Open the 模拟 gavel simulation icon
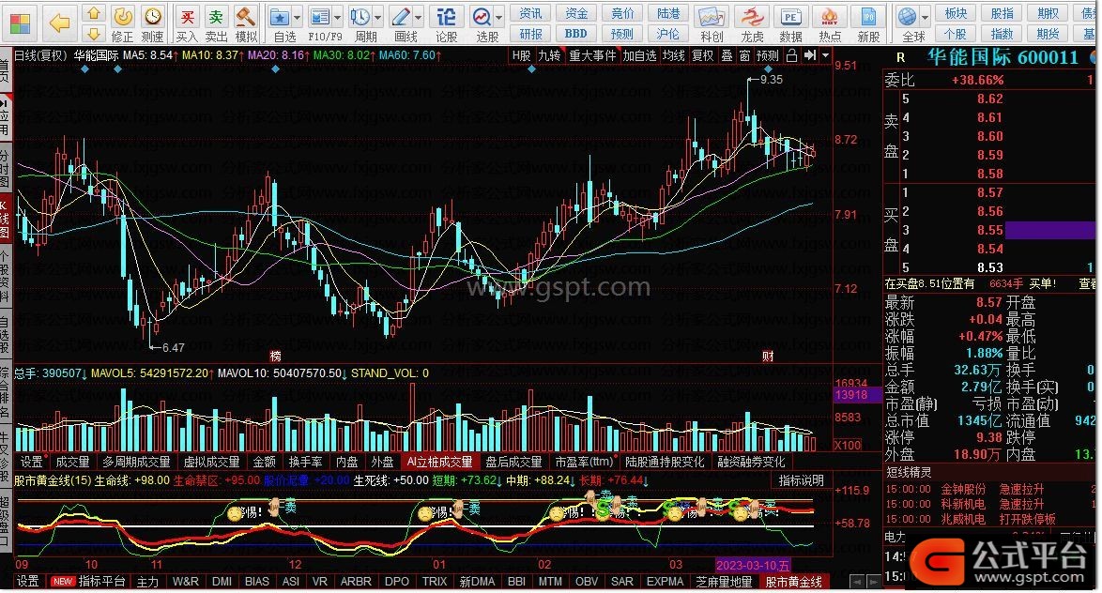Screen dimensions: 1102x593 pos(245,16)
